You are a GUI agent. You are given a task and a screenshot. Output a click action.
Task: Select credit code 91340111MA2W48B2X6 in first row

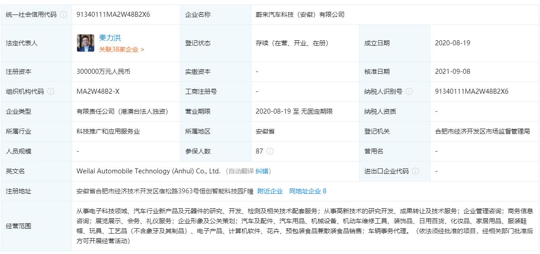[113, 14]
